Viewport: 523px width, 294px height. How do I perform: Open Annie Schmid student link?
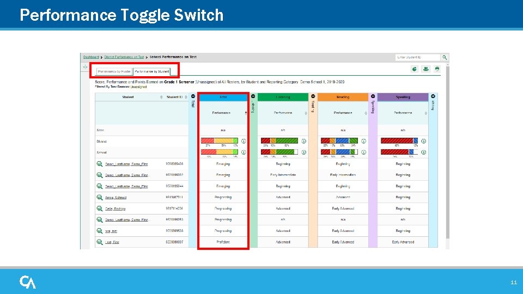coord(115,198)
